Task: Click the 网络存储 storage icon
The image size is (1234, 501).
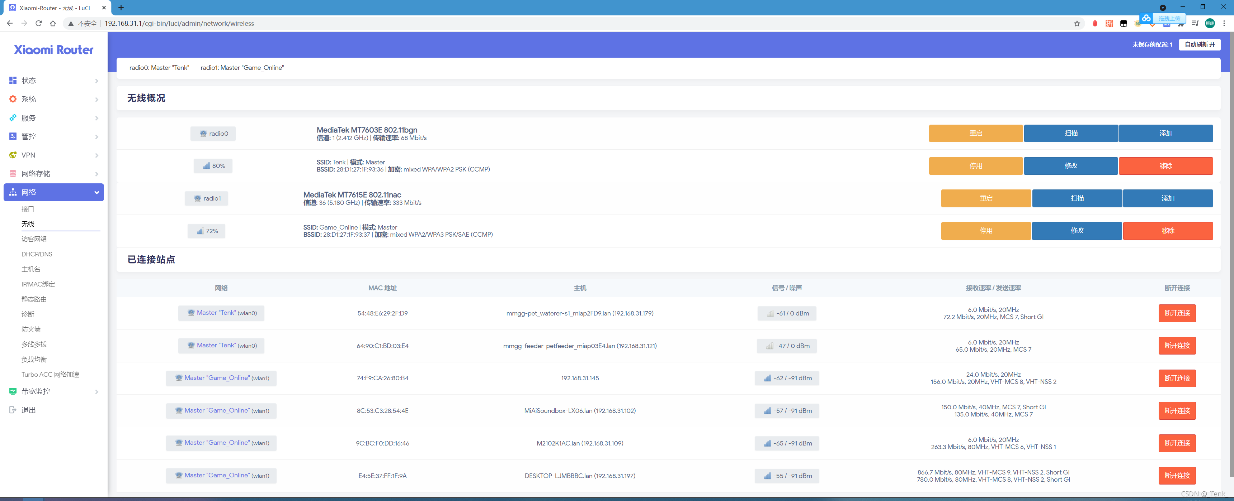Action: 13,174
